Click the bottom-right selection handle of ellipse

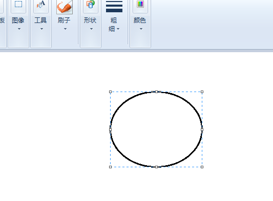tap(202, 167)
